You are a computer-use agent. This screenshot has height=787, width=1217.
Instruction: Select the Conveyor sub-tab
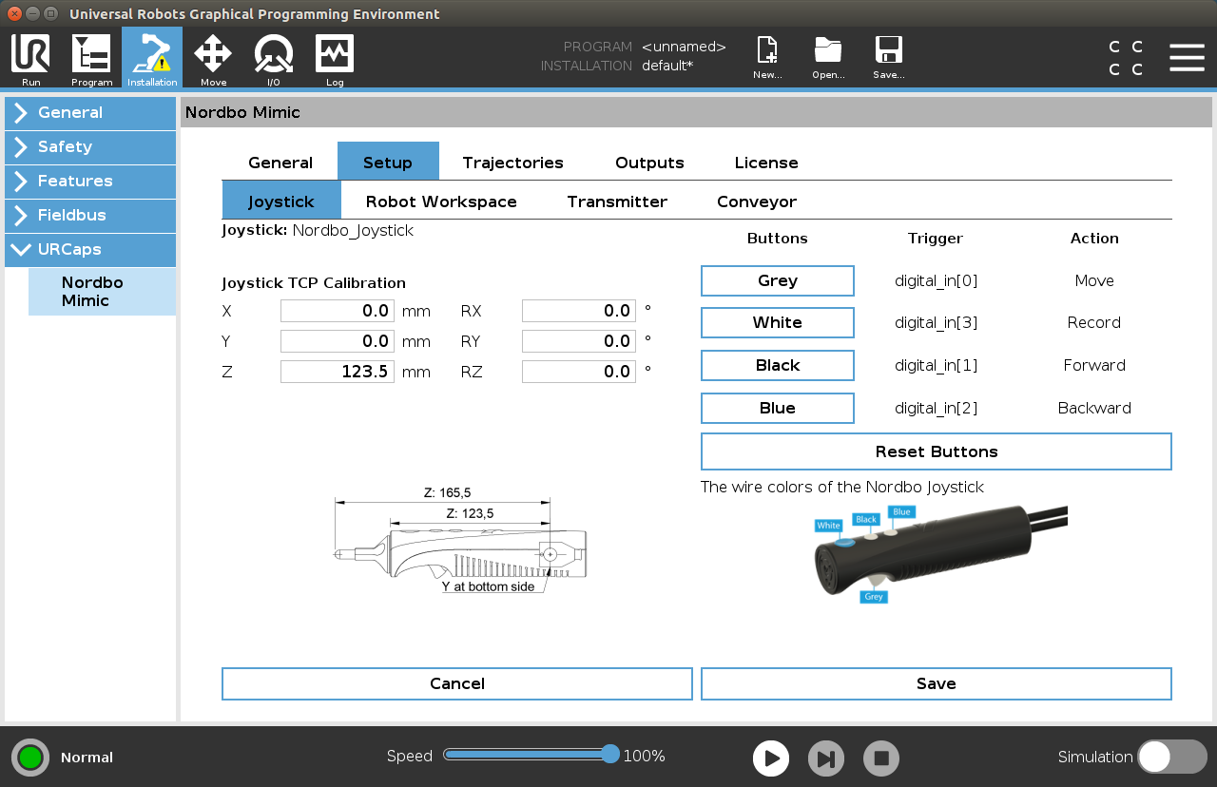[x=757, y=201]
